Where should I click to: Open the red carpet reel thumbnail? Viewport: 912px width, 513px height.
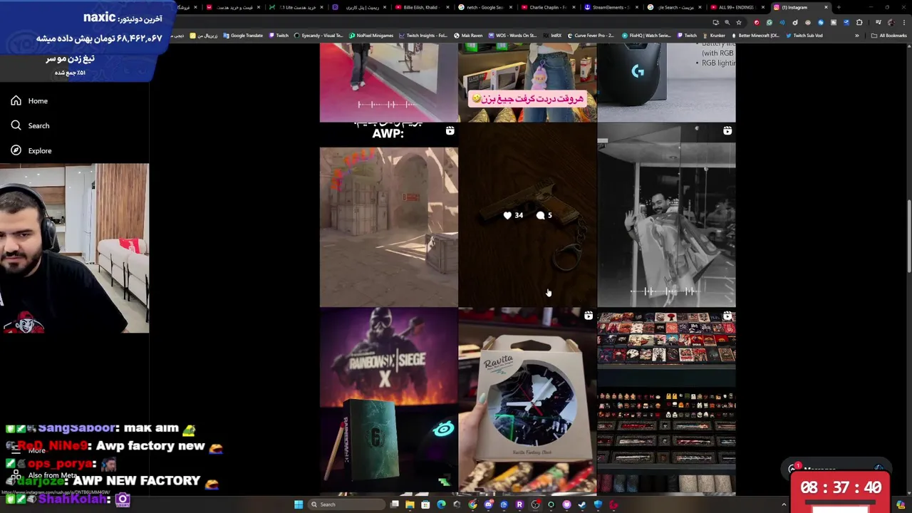point(388,82)
